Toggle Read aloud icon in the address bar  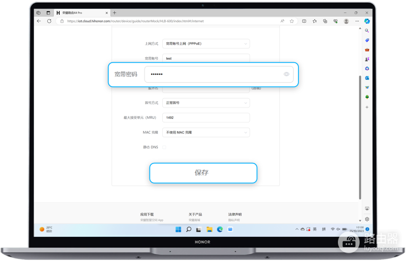pyautogui.click(x=282, y=21)
